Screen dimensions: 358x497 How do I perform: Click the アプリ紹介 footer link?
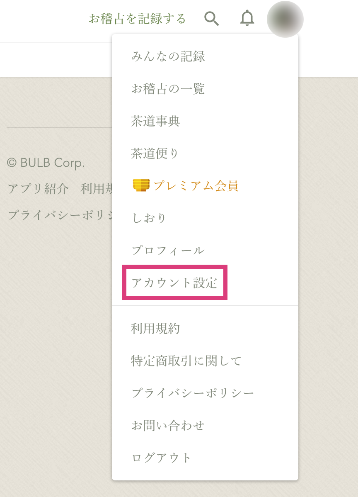38,189
